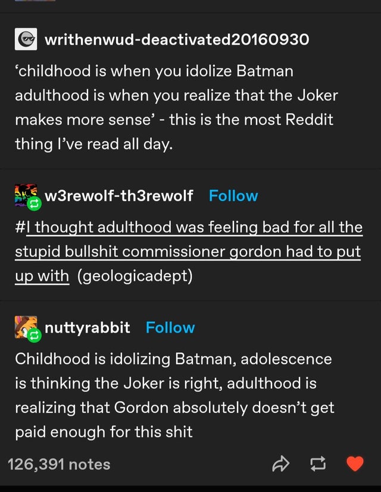381x492 pixels.
Task: View the 126,391 notes
Action: coord(59,465)
